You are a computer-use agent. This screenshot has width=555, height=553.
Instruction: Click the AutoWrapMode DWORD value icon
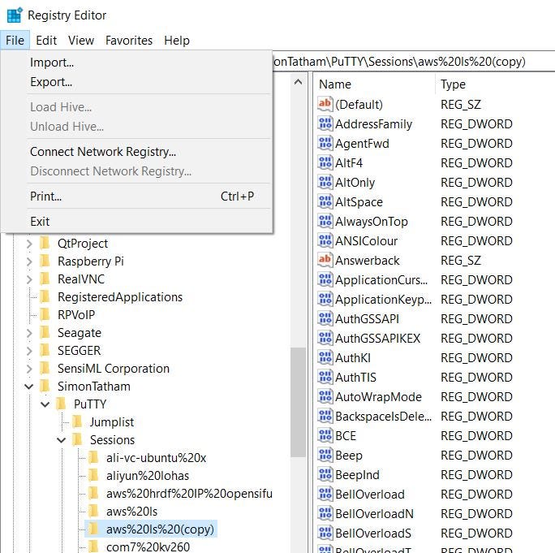(325, 396)
